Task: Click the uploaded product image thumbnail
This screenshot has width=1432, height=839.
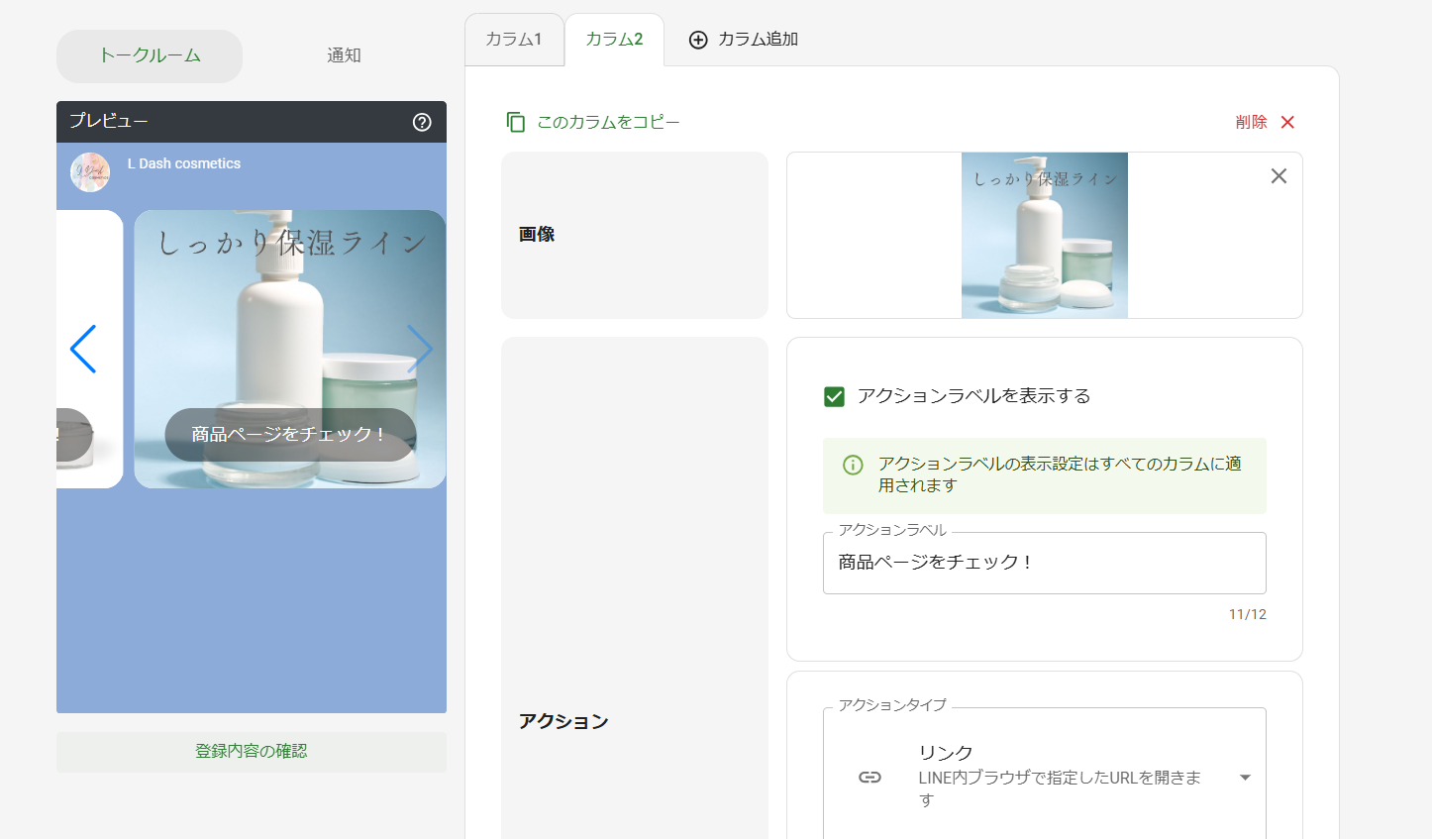Action: [x=1045, y=236]
